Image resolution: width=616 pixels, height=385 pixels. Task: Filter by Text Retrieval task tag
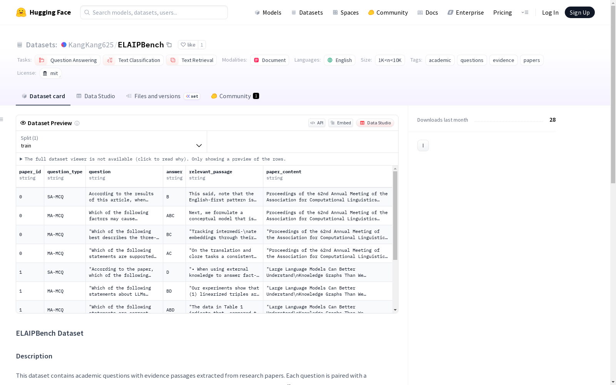coord(191,60)
